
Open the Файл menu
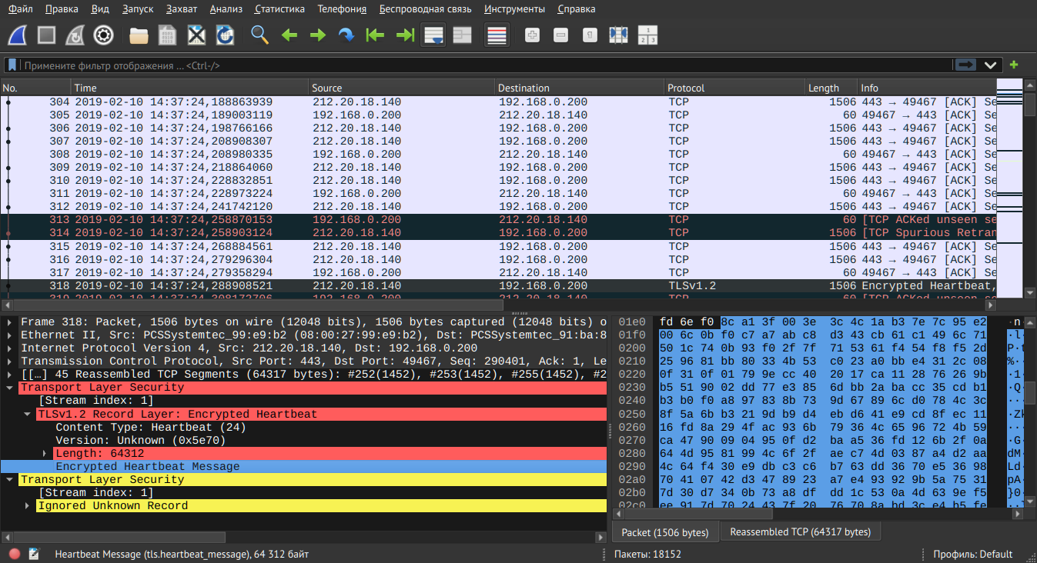21,9
